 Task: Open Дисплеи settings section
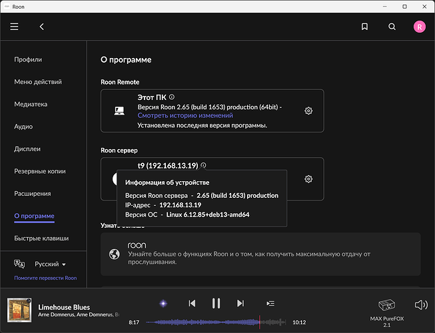pyautogui.click(x=27, y=149)
